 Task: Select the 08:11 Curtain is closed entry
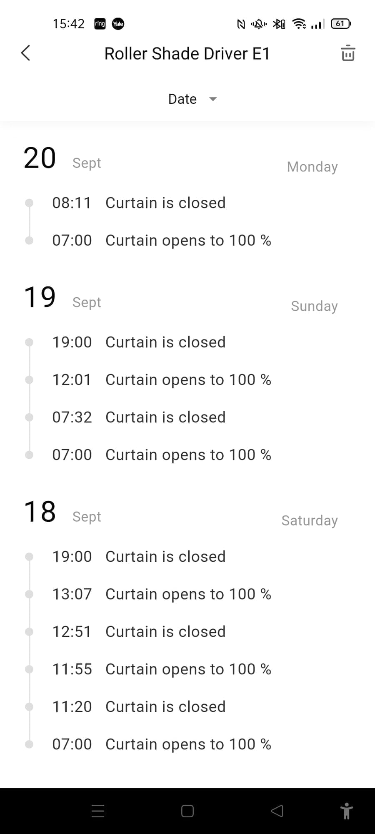[139, 203]
